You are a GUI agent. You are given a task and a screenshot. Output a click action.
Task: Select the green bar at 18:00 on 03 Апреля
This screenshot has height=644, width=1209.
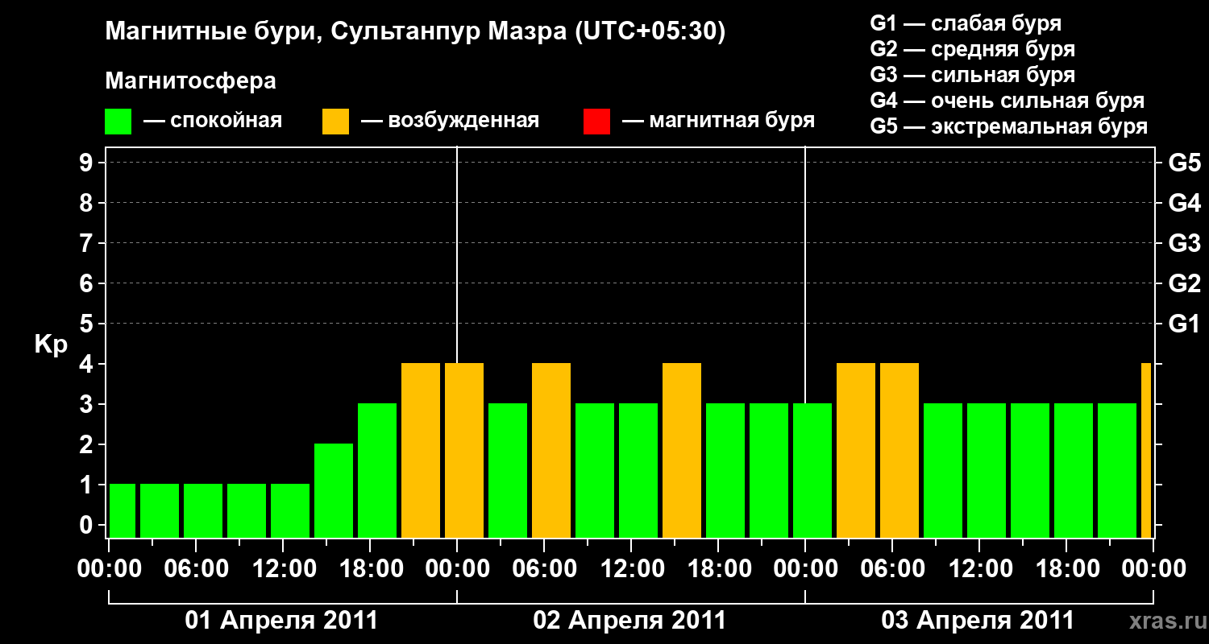[1074, 470]
